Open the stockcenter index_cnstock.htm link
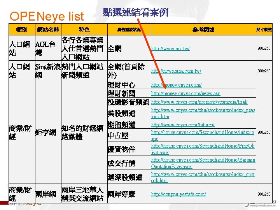This screenshot has width=280, height=210. [203, 177]
